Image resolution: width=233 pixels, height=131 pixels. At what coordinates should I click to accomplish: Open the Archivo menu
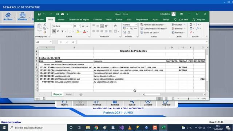[40, 20]
